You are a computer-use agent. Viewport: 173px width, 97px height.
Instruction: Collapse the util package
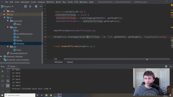coord(8,47)
